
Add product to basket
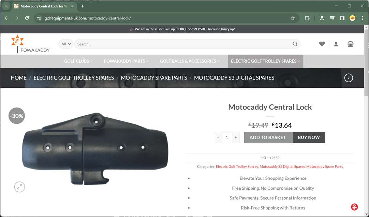pos(268,138)
